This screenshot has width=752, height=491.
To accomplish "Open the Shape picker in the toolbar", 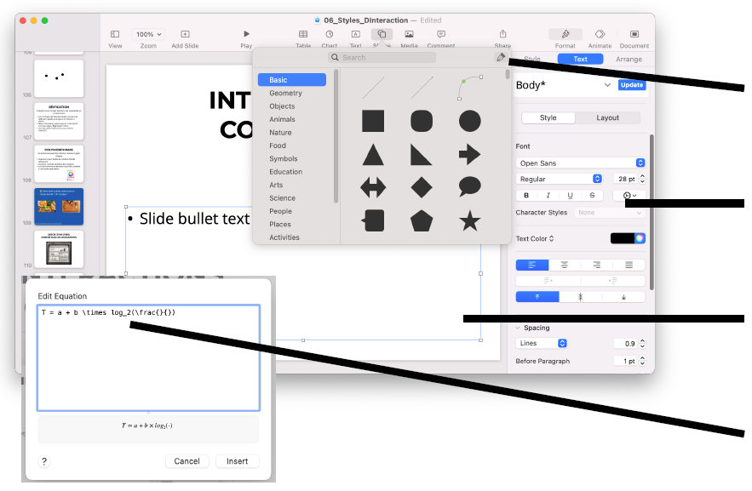I will click(381, 35).
